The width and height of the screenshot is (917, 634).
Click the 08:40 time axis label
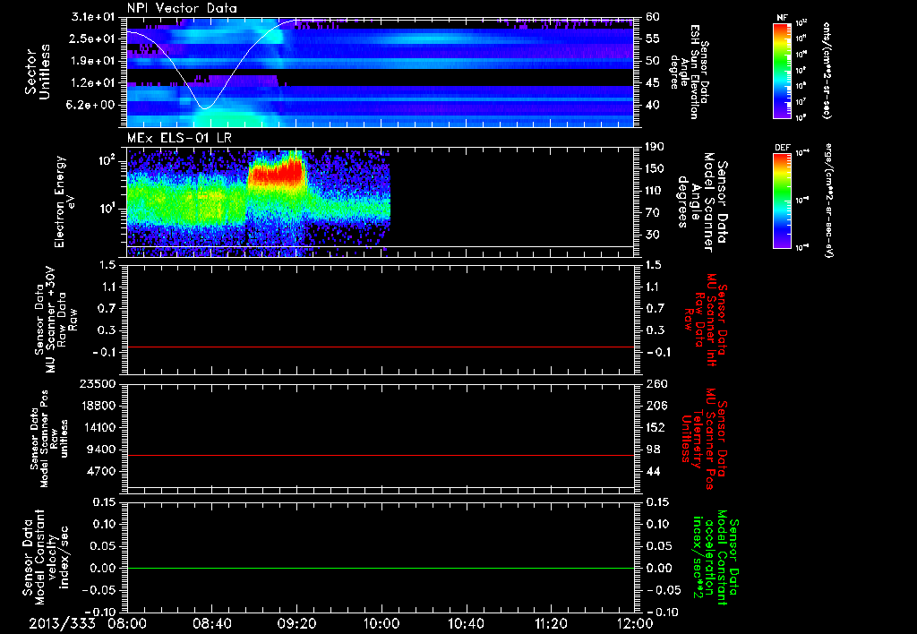[212, 623]
